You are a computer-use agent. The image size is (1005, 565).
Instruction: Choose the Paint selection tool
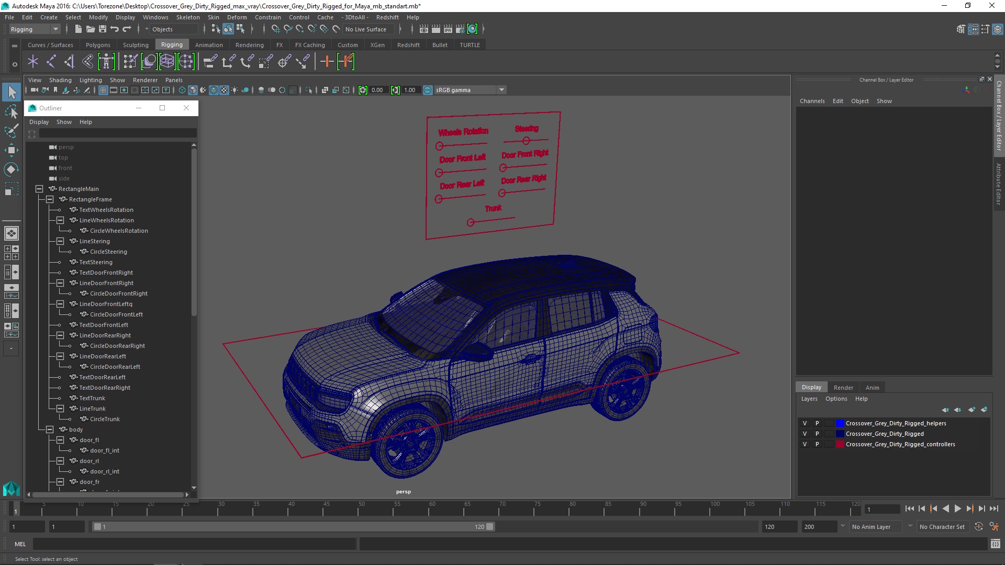point(12,131)
